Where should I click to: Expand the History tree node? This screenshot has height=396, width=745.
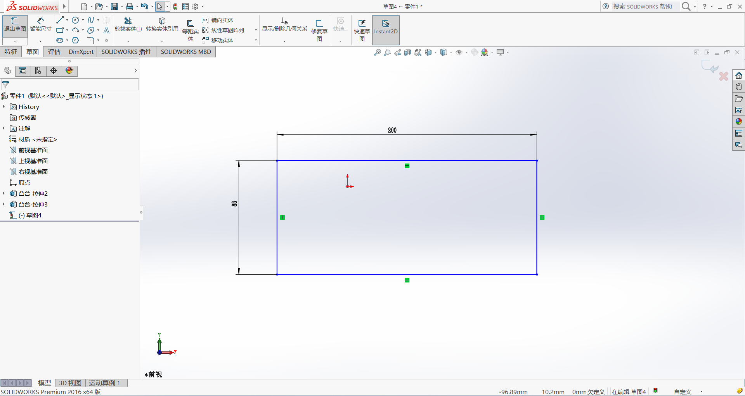click(4, 107)
